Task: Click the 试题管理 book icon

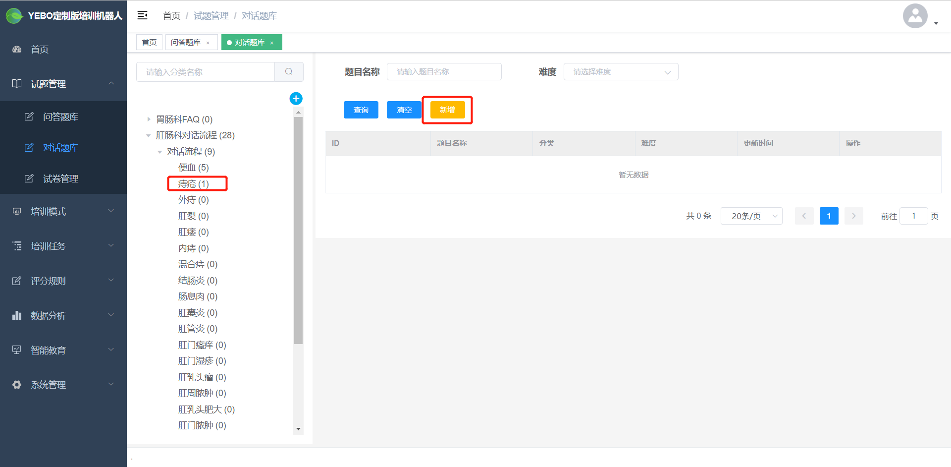Action: click(17, 84)
